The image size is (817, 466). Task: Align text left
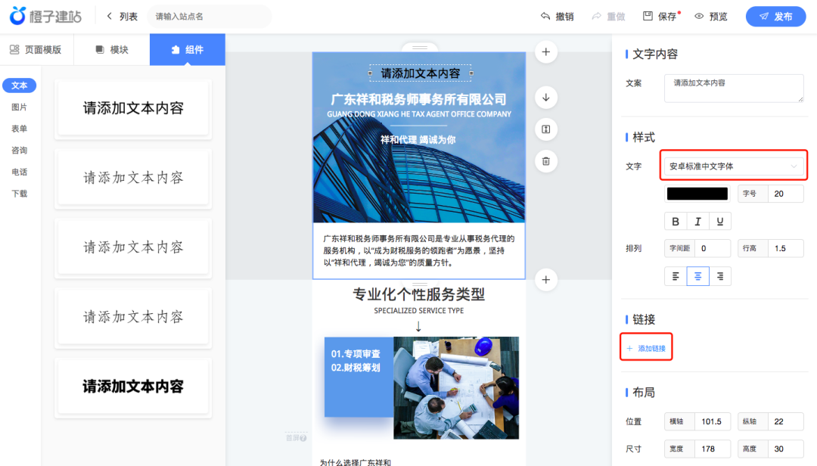(x=676, y=276)
